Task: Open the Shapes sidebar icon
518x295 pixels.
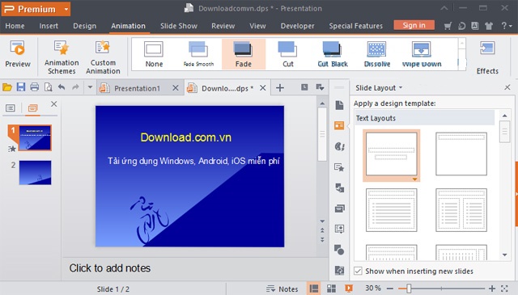Action: pos(339,250)
